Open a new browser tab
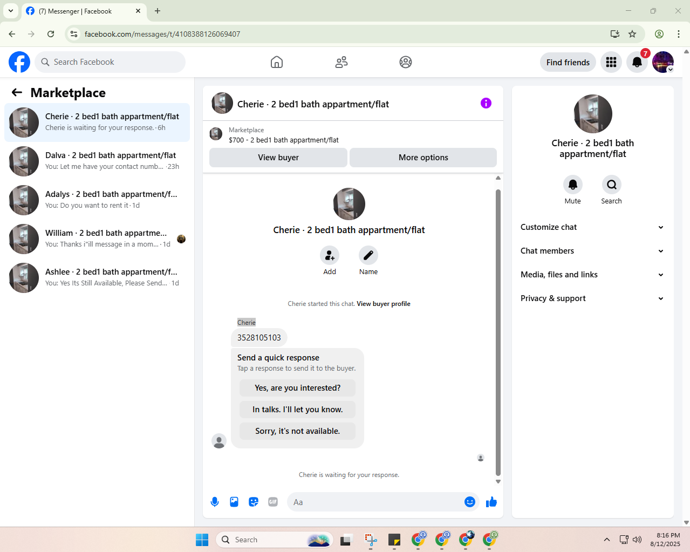690x552 pixels. [158, 11]
